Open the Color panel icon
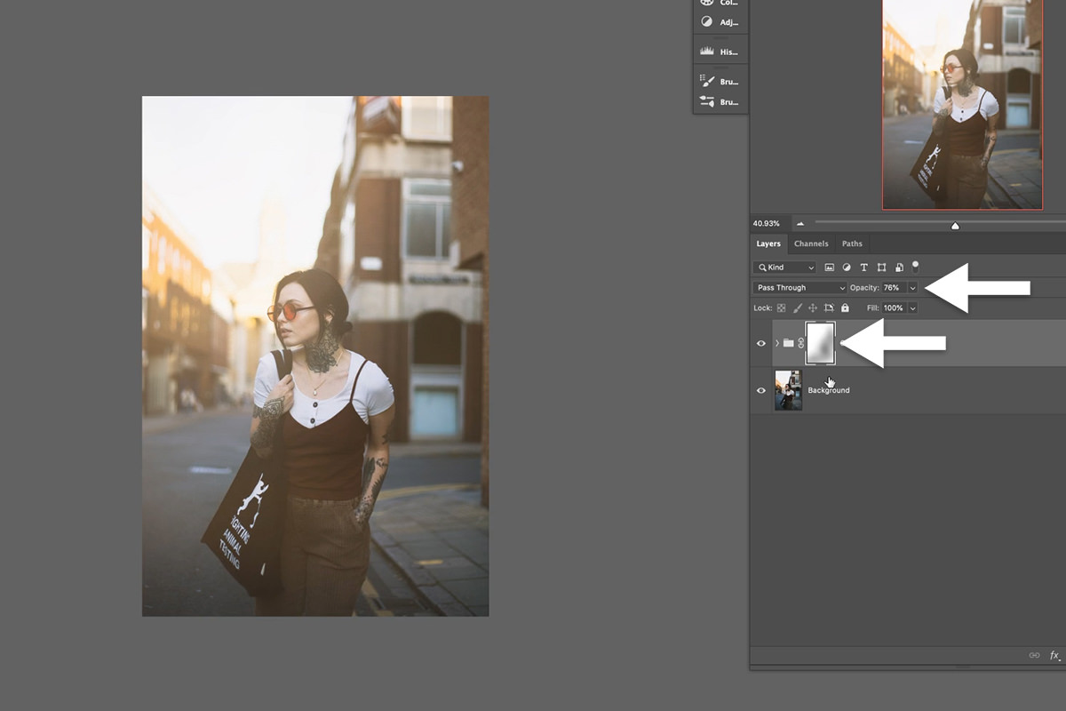 (x=708, y=4)
